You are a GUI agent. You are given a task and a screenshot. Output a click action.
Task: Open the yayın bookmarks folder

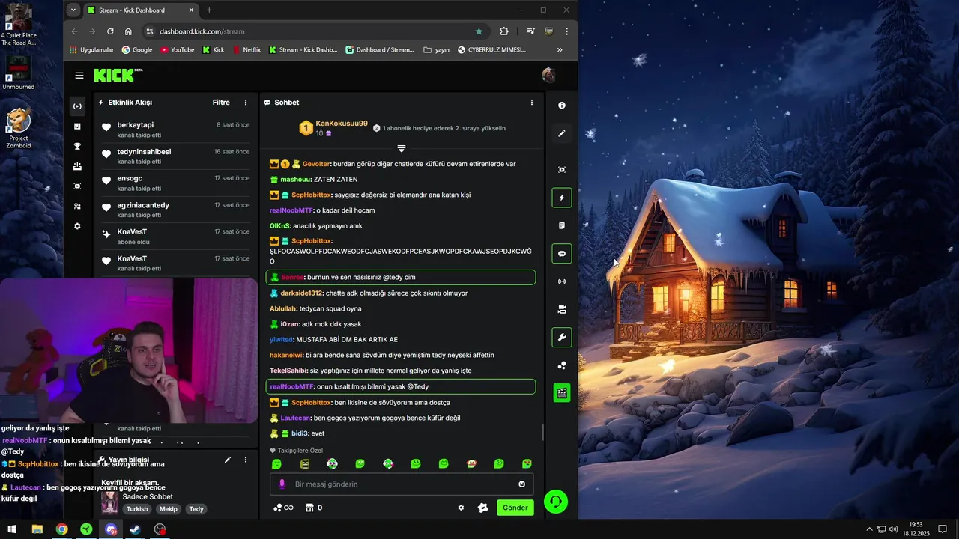(x=437, y=50)
